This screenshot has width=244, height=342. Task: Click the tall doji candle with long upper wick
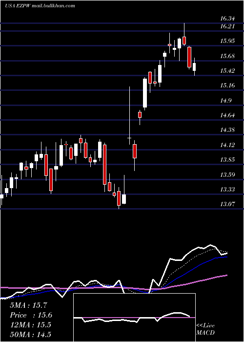tap(129, 116)
